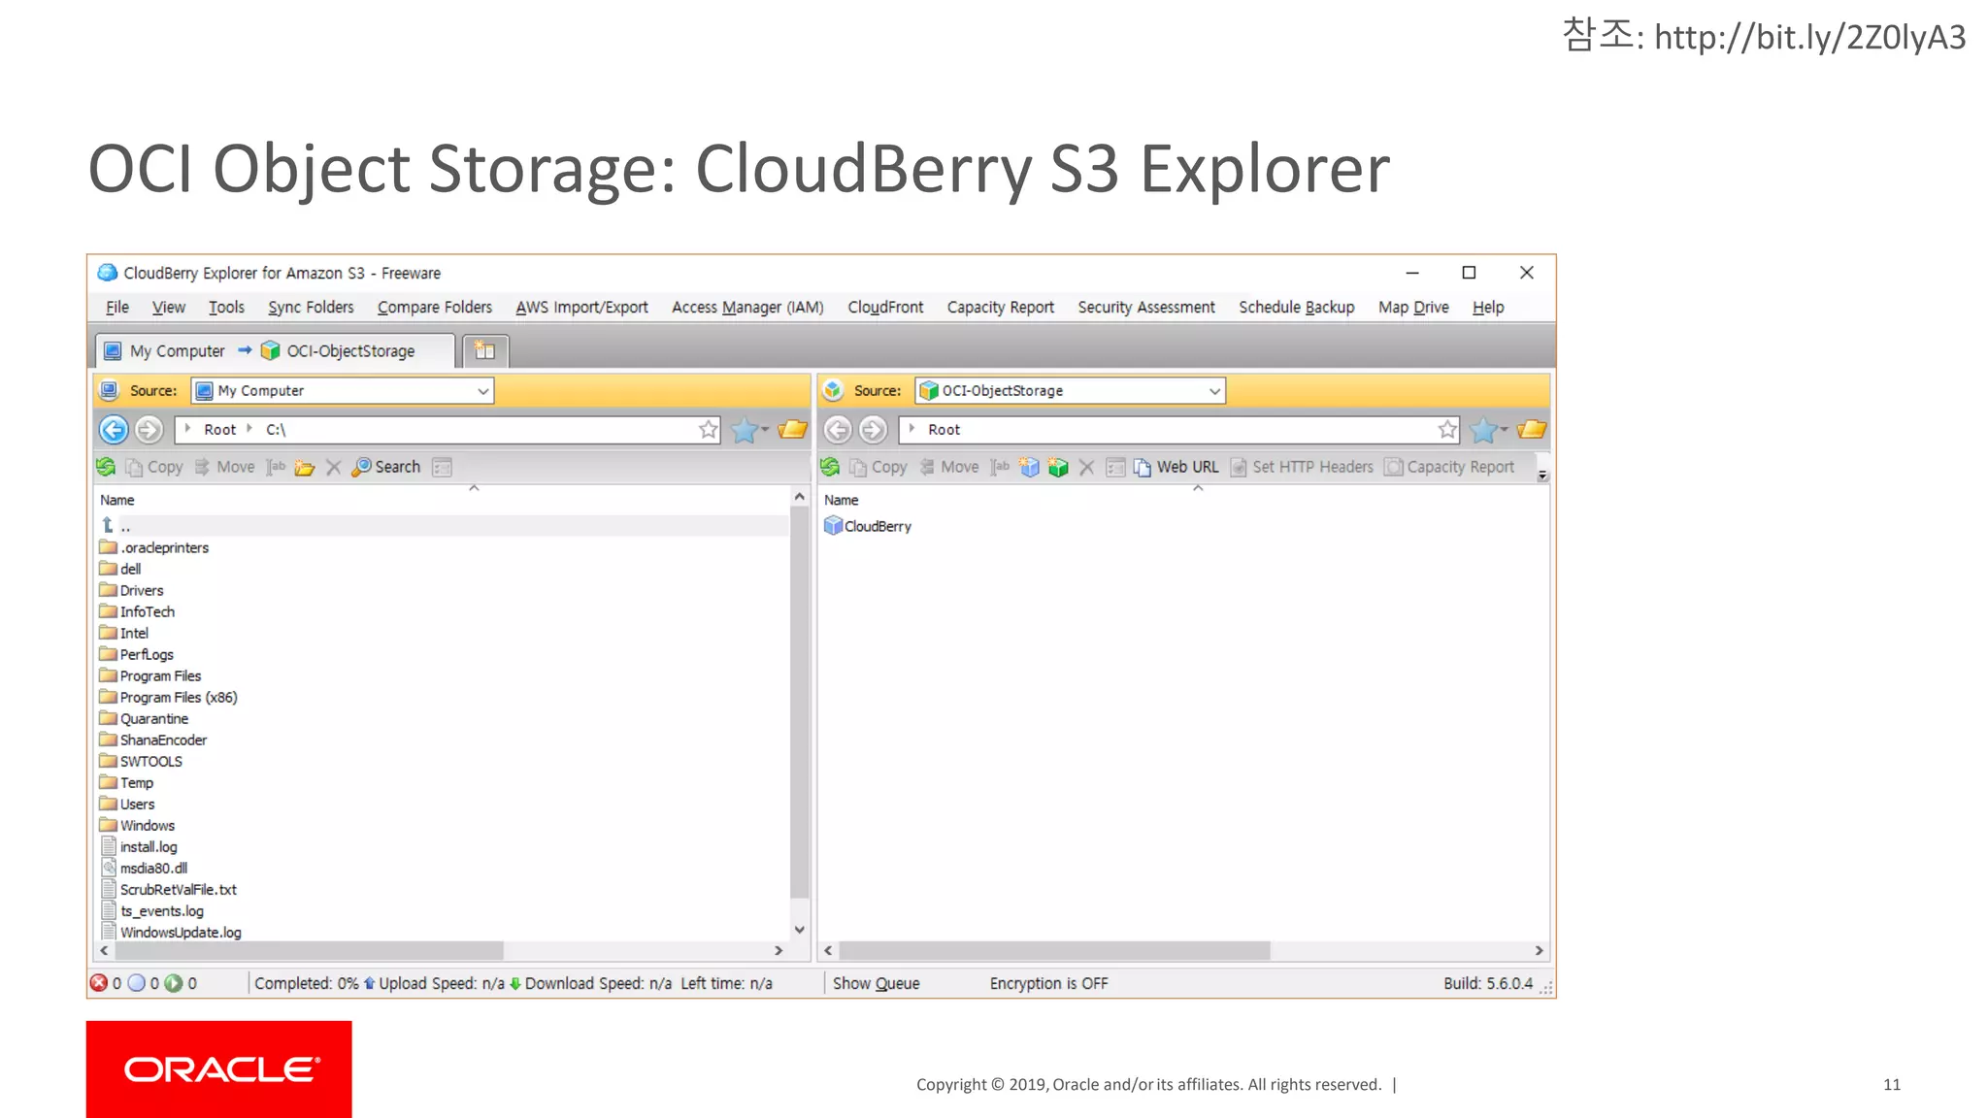Click the Rename icon in the left toolbar
The width and height of the screenshot is (1988, 1118).
coord(277,467)
